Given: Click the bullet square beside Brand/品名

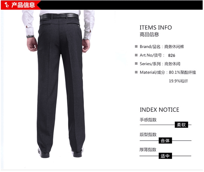Looking at the screenshot, I should 136,46.
